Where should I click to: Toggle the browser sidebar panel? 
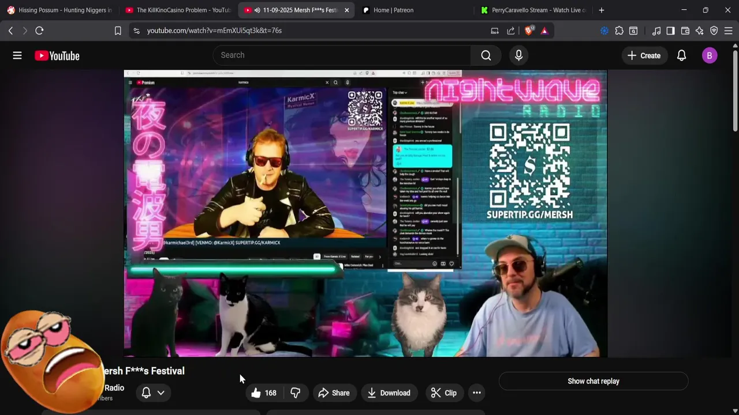(x=670, y=31)
